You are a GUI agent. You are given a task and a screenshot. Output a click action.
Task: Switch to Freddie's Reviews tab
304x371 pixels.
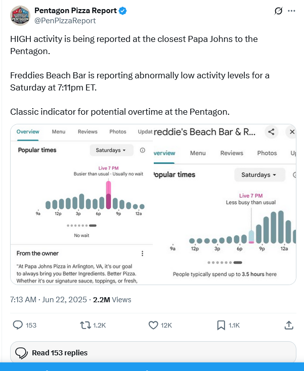(x=232, y=153)
